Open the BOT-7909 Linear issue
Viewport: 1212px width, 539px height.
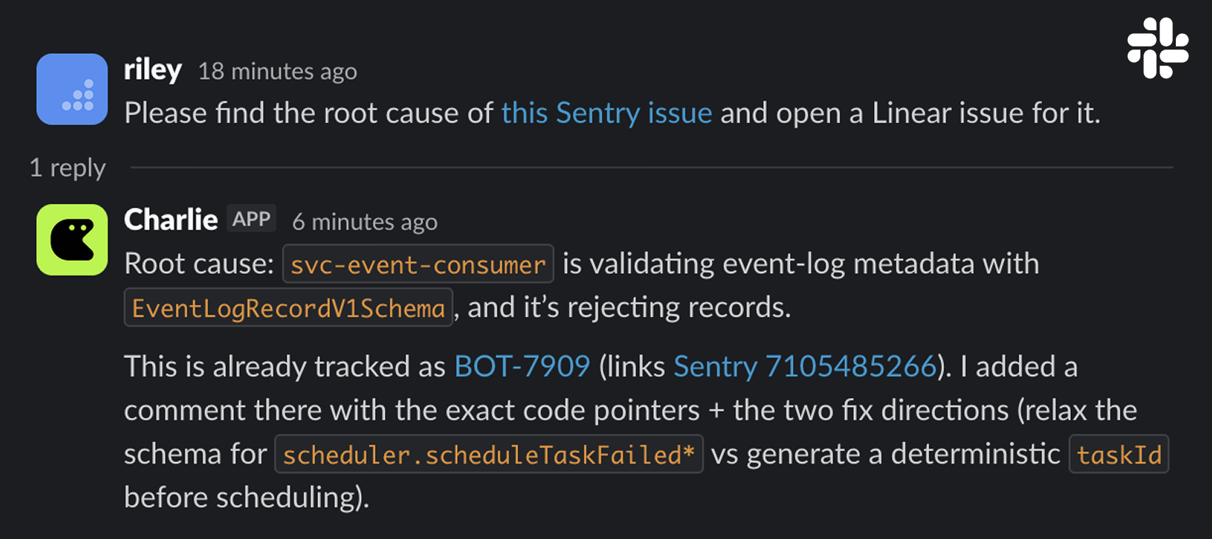(x=522, y=366)
